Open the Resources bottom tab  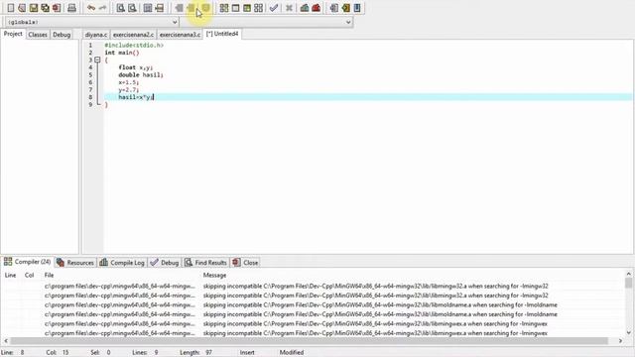[75, 262]
